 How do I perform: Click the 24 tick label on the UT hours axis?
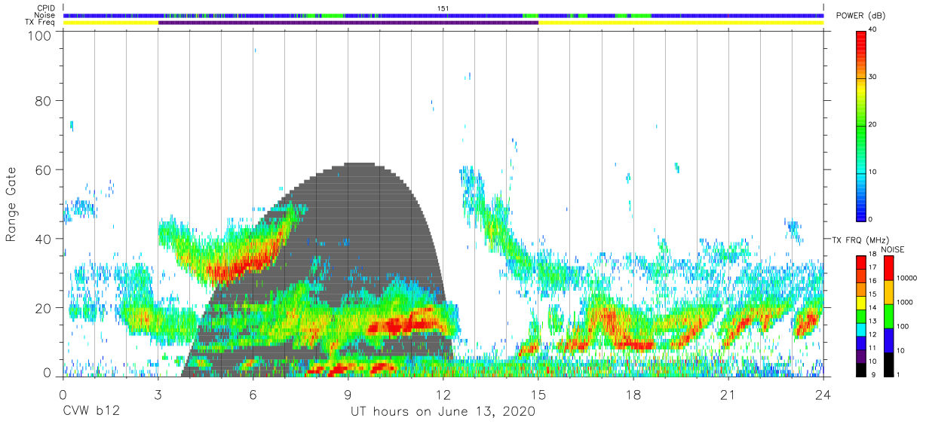pos(823,395)
